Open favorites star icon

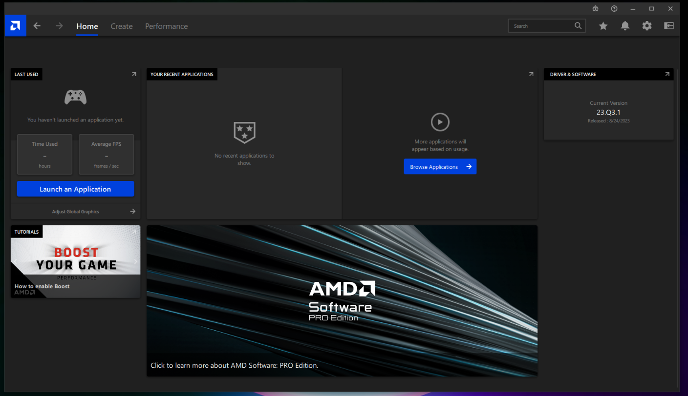pyautogui.click(x=603, y=26)
